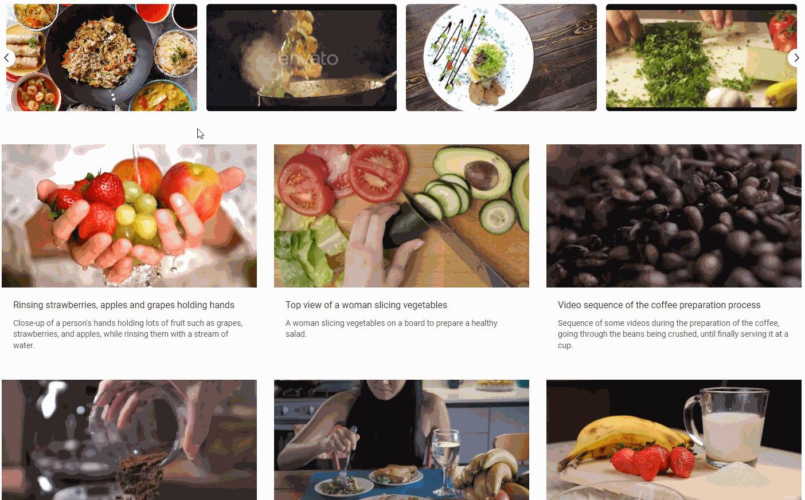This screenshot has width=805, height=500.
Task: Click the carousel previous arrow
Action: pos(7,57)
